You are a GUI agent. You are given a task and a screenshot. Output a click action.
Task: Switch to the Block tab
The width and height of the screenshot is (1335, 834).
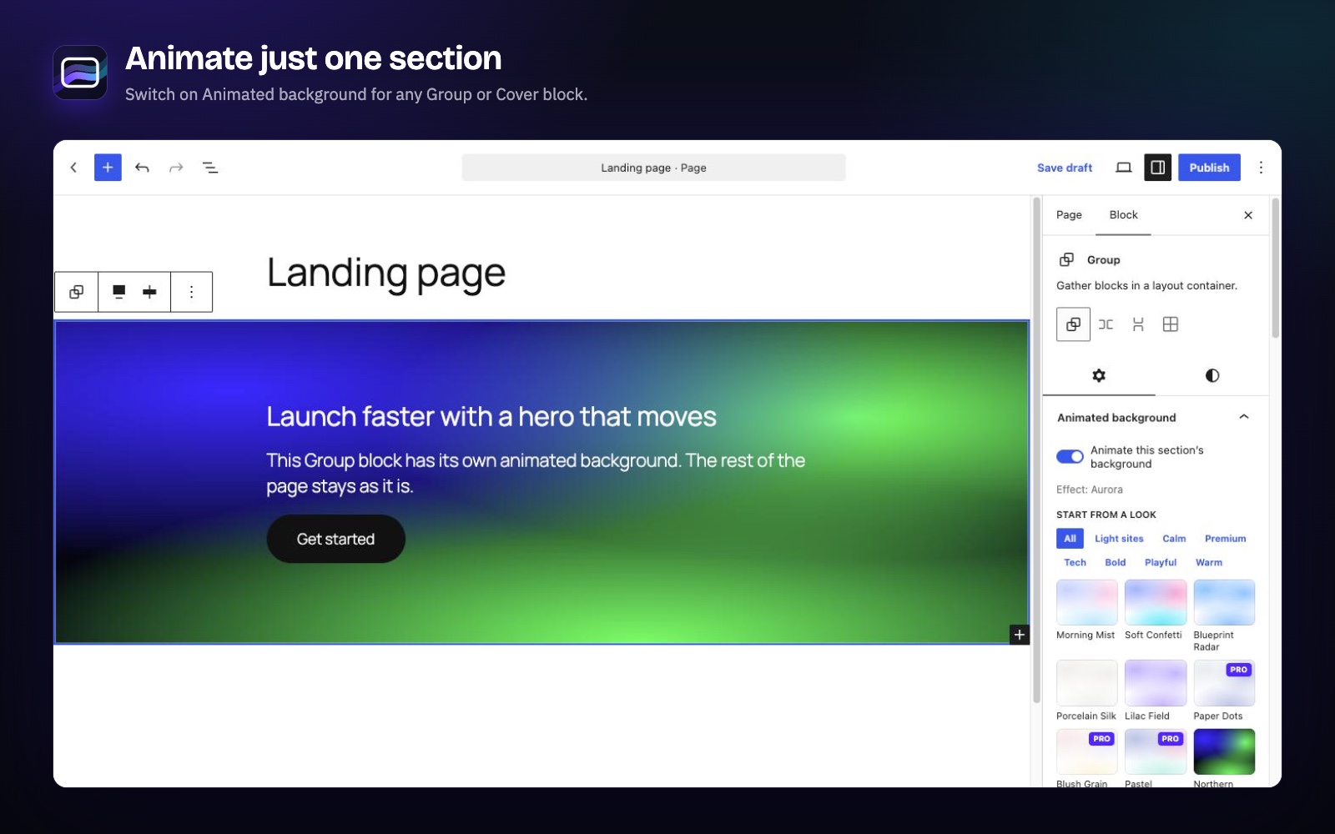[x=1123, y=215]
